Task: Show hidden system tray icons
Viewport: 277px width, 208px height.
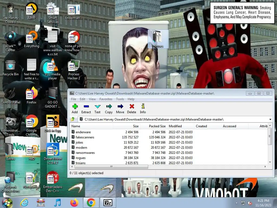Action: click(236, 203)
